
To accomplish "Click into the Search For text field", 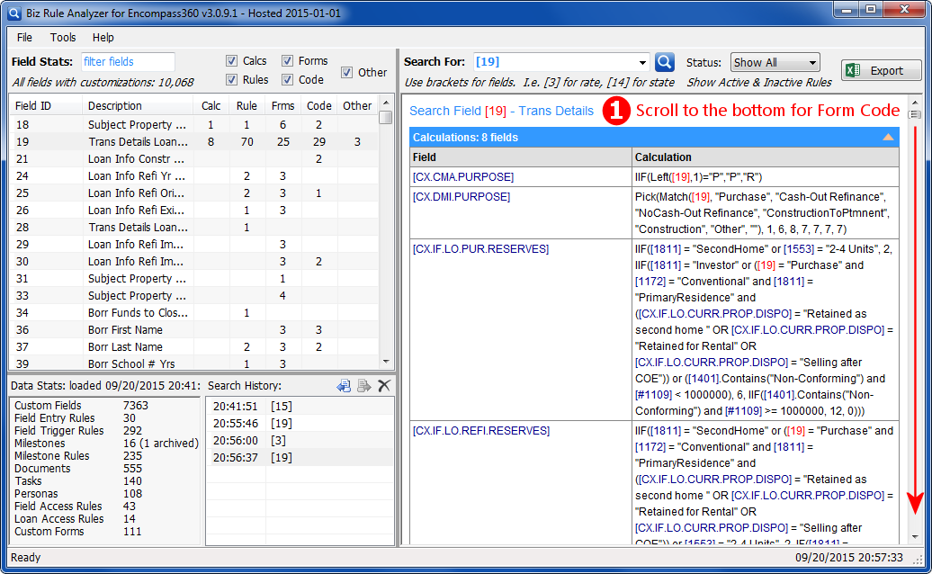I will (x=554, y=62).
